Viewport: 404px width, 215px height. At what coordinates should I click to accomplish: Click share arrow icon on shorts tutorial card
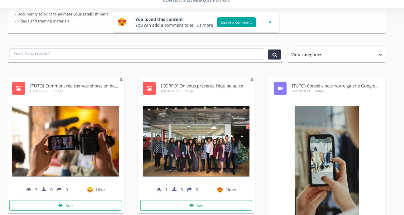point(59,189)
